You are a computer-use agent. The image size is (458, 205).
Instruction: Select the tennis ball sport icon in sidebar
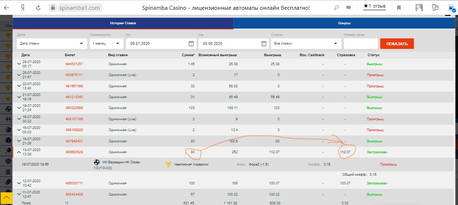pyautogui.click(x=8, y=140)
